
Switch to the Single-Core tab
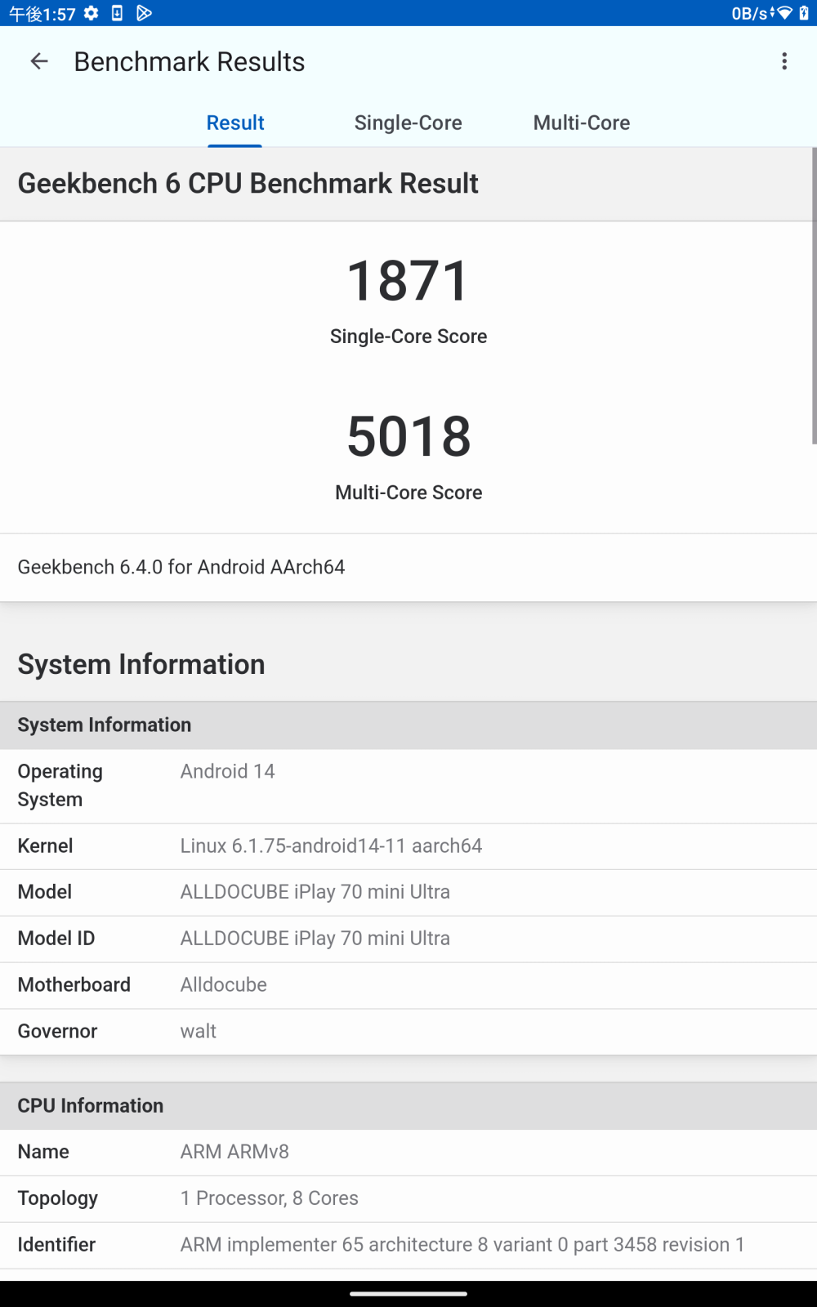pos(408,123)
